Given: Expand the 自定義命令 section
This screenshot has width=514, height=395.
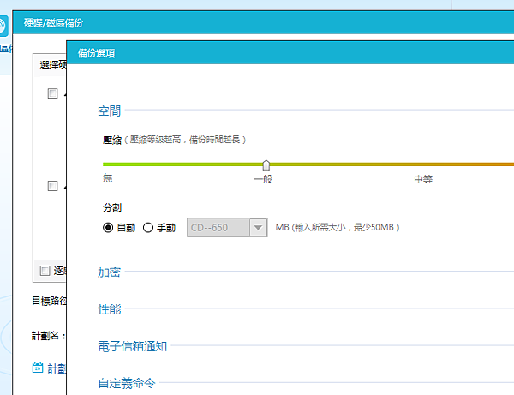Looking at the screenshot, I should click(126, 384).
